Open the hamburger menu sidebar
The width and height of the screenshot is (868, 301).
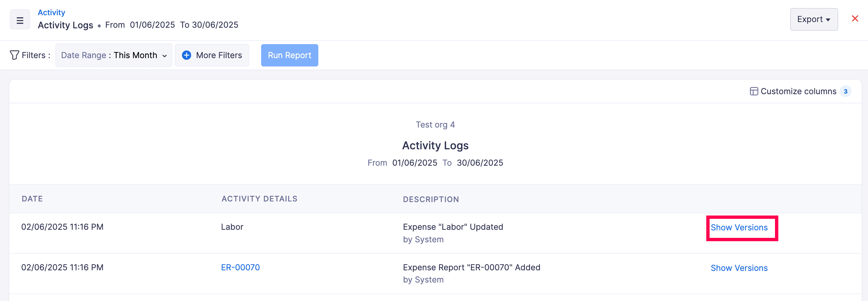20,20
